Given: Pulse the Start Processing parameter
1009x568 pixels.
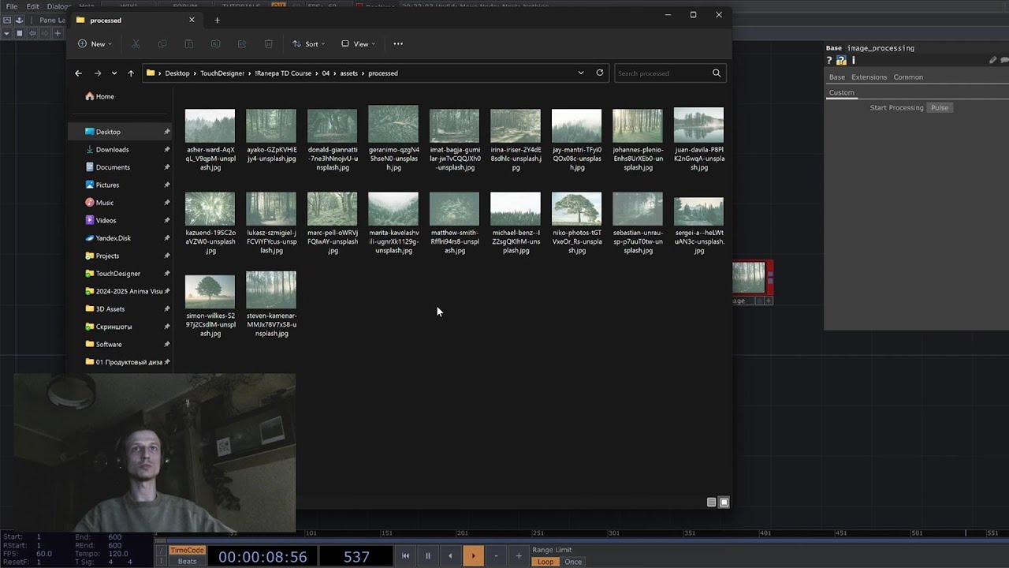Looking at the screenshot, I should click(940, 108).
